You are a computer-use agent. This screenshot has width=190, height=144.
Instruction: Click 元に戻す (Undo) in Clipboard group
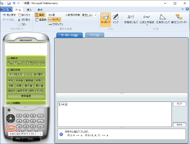click(x=9, y=15)
